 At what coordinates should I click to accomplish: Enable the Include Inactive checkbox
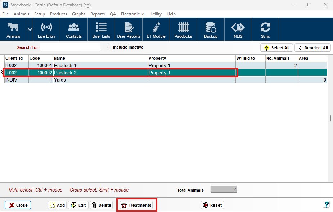click(109, 47)
